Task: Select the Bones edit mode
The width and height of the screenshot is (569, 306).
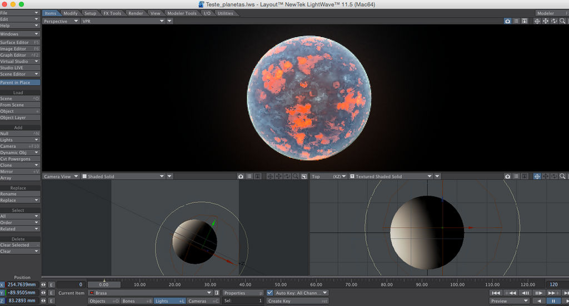Action: (x=137, y=301)
